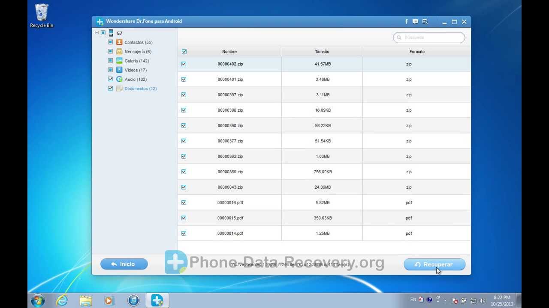
Task: Open Recycle Bin on the desktop
Action: coord(42,16)
